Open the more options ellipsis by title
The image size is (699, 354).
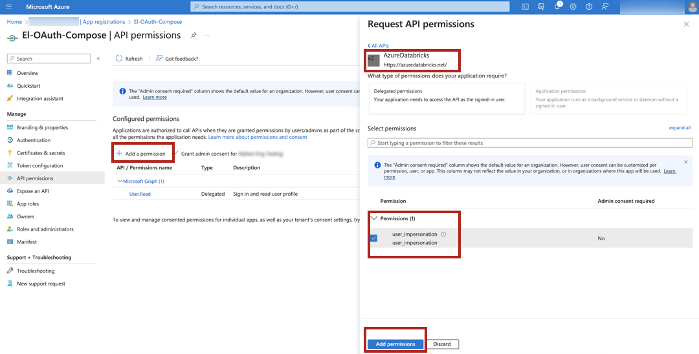coord(206,35)
